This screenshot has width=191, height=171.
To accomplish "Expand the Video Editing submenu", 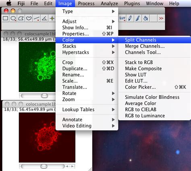I will click(x=87, y=126).
